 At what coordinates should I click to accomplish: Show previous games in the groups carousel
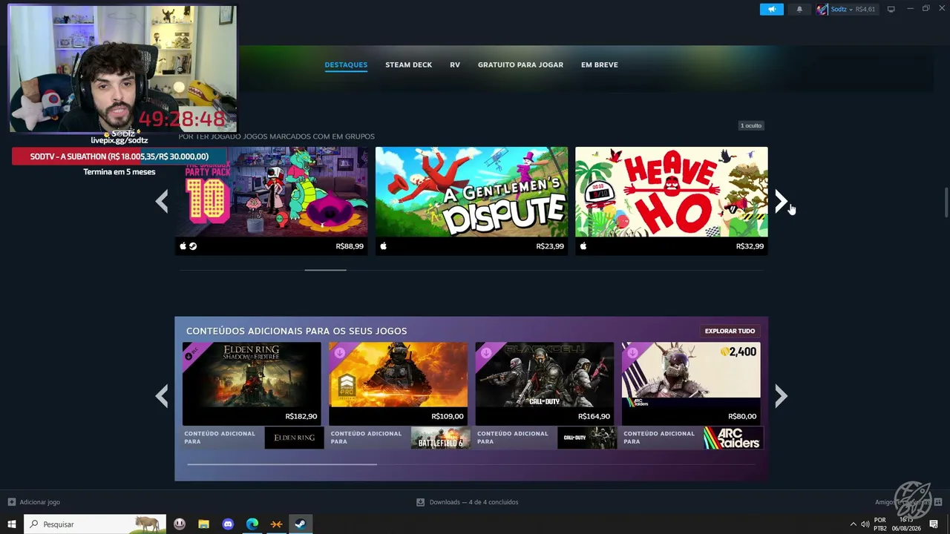162,201
